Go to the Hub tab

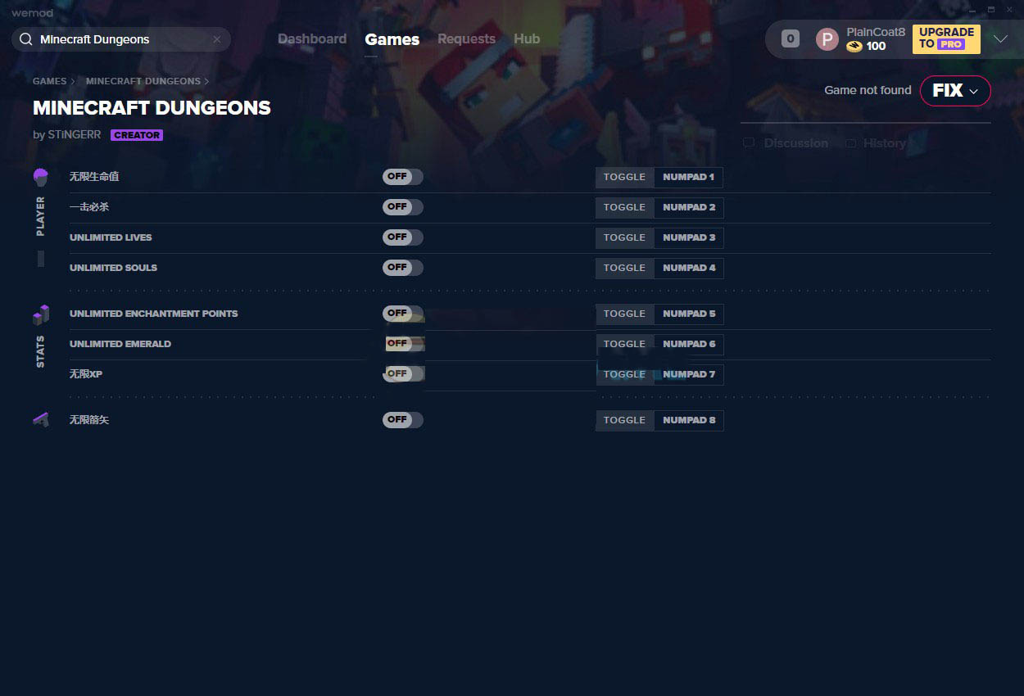pyautogui.click(x=527, y=39)
